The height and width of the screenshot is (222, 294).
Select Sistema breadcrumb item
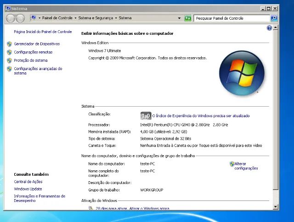[x=125, y=18]
